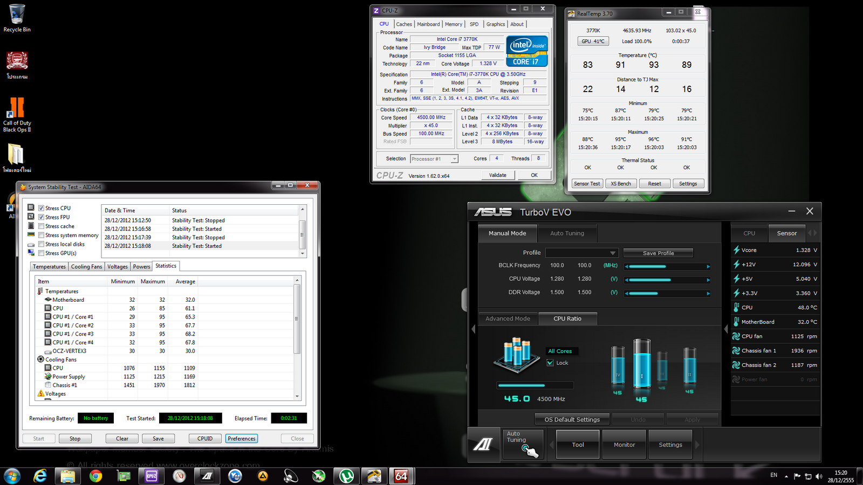Open the Profile dropdown in TurboV
The image size is (863, 485).
(x=581, y=253)
